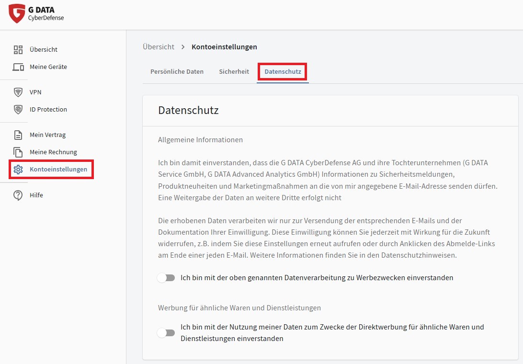Open the Sicherheit tab

pos(234,71)
